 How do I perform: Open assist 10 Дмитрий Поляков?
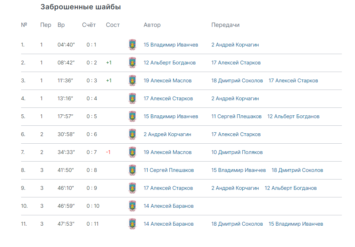tap(237, 152)
